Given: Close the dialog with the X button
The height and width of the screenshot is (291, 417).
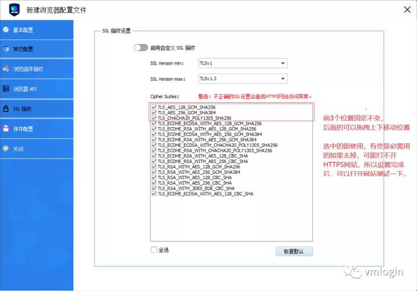Looking at the screenshot, I should pyautogui.click(x=407, y=10).
